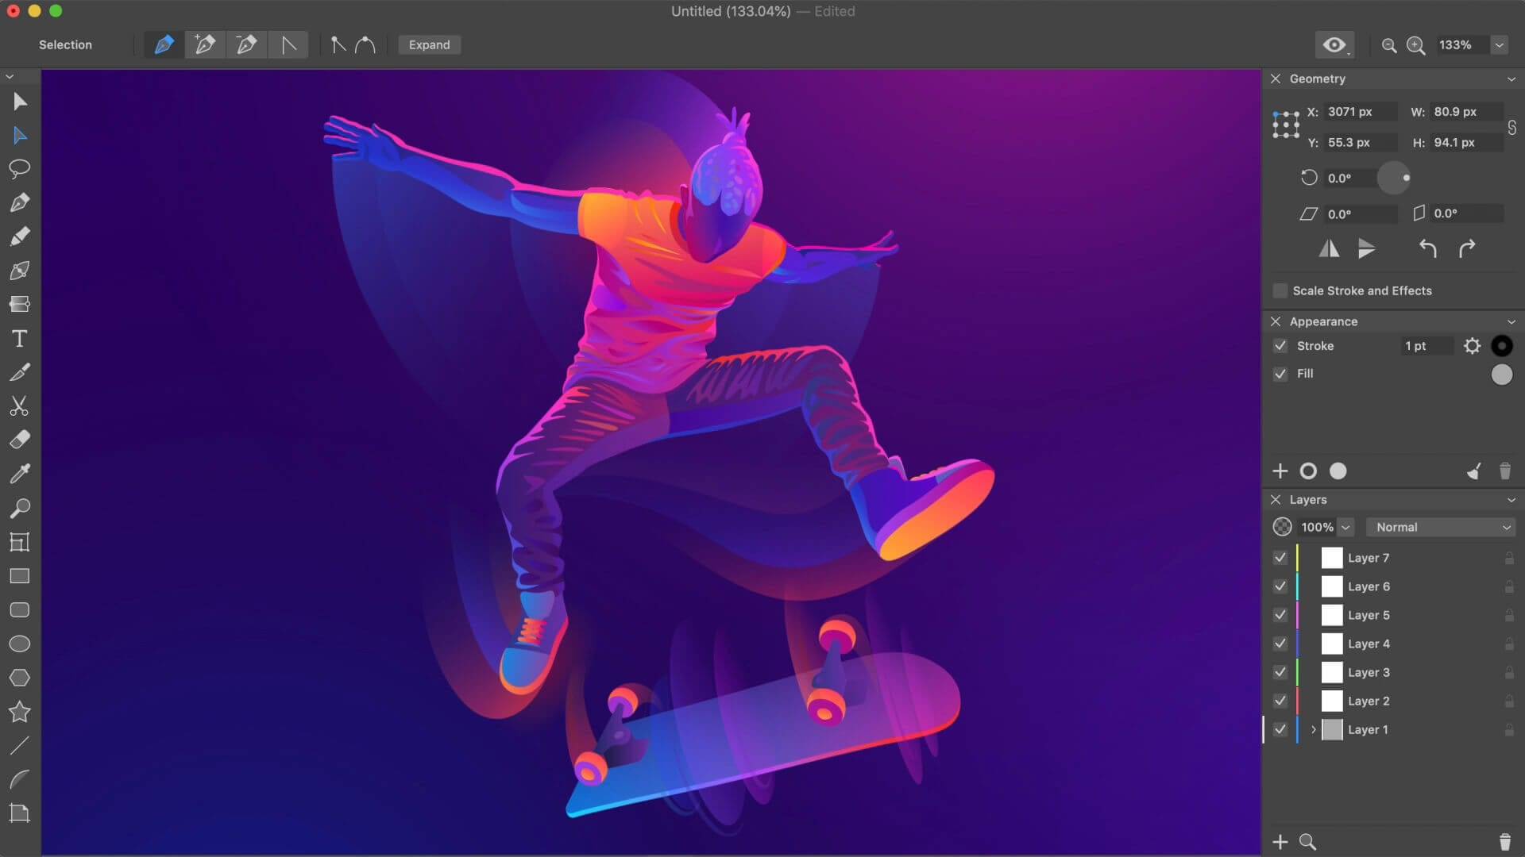Screen dimensions: 1525x857
Task: Click the zoom in magnifier icon
Action: [1415, 45]
